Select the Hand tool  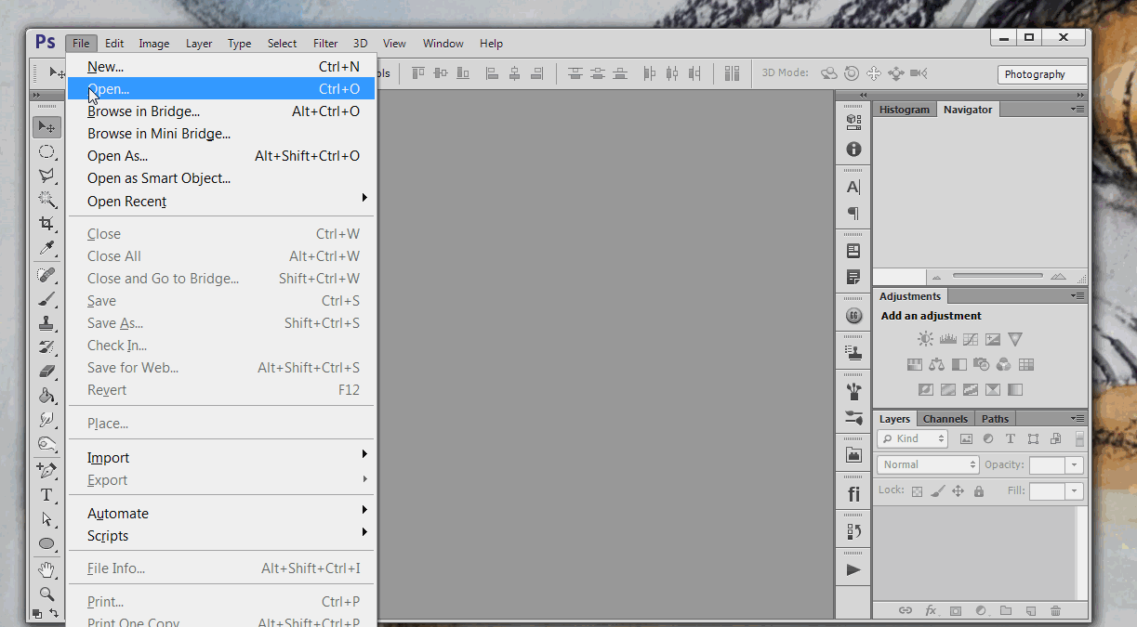pyautogui.click(x=46, y=569)
